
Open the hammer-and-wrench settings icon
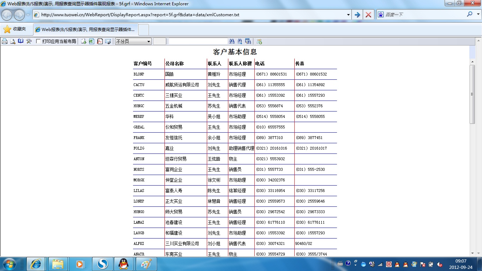tap(29, 41)
